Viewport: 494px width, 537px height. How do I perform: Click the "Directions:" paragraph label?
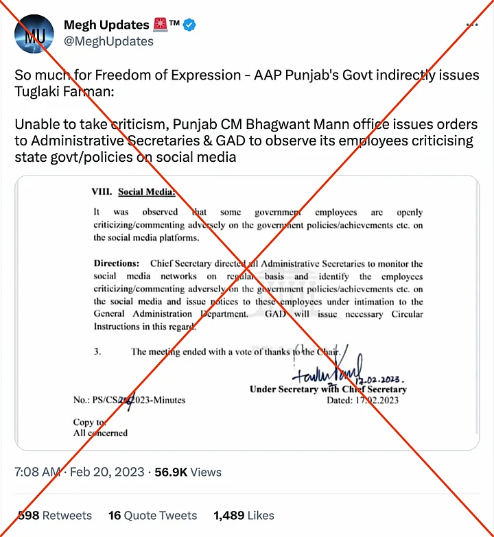pyautogui.click(x=117, y=264)
